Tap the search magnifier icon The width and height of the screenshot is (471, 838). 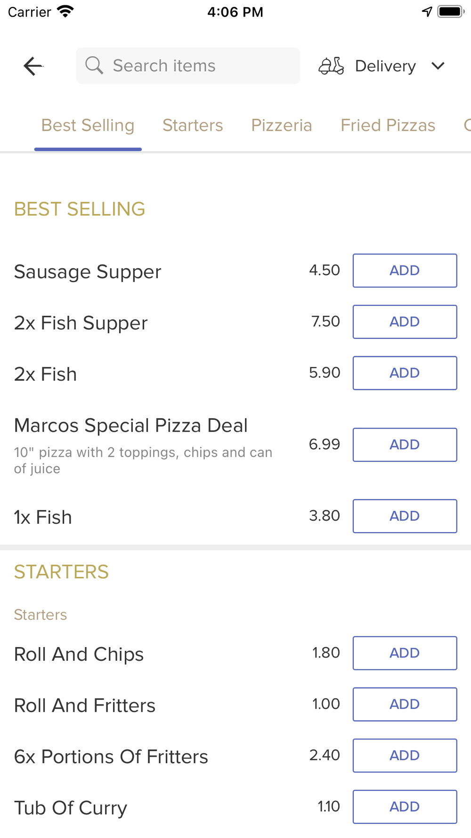pos(94,66)
